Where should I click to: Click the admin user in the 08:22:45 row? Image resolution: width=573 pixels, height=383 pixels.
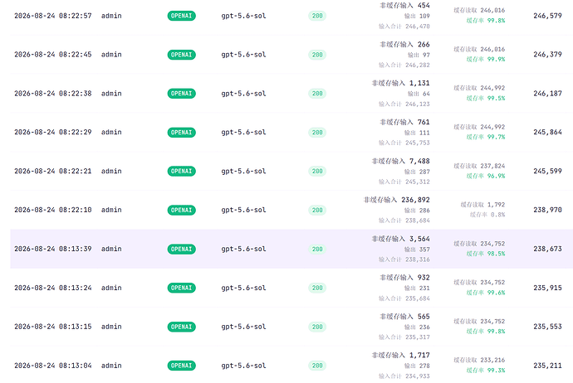111,55
